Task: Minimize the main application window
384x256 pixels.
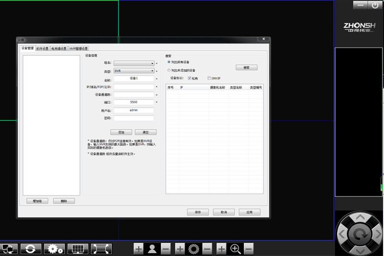Action: (x=360, y=5)
